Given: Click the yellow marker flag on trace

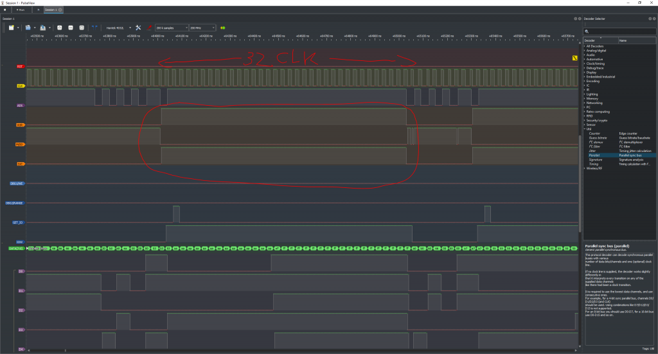Looking at the screenshot, I should [x=574, y=58].
